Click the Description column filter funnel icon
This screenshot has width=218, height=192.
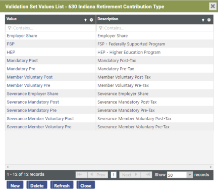(x=100, y=28)
